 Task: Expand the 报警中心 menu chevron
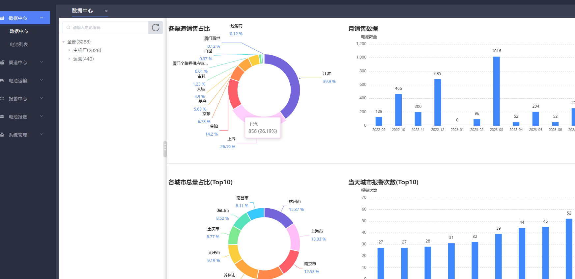click(x=42, y=98)
